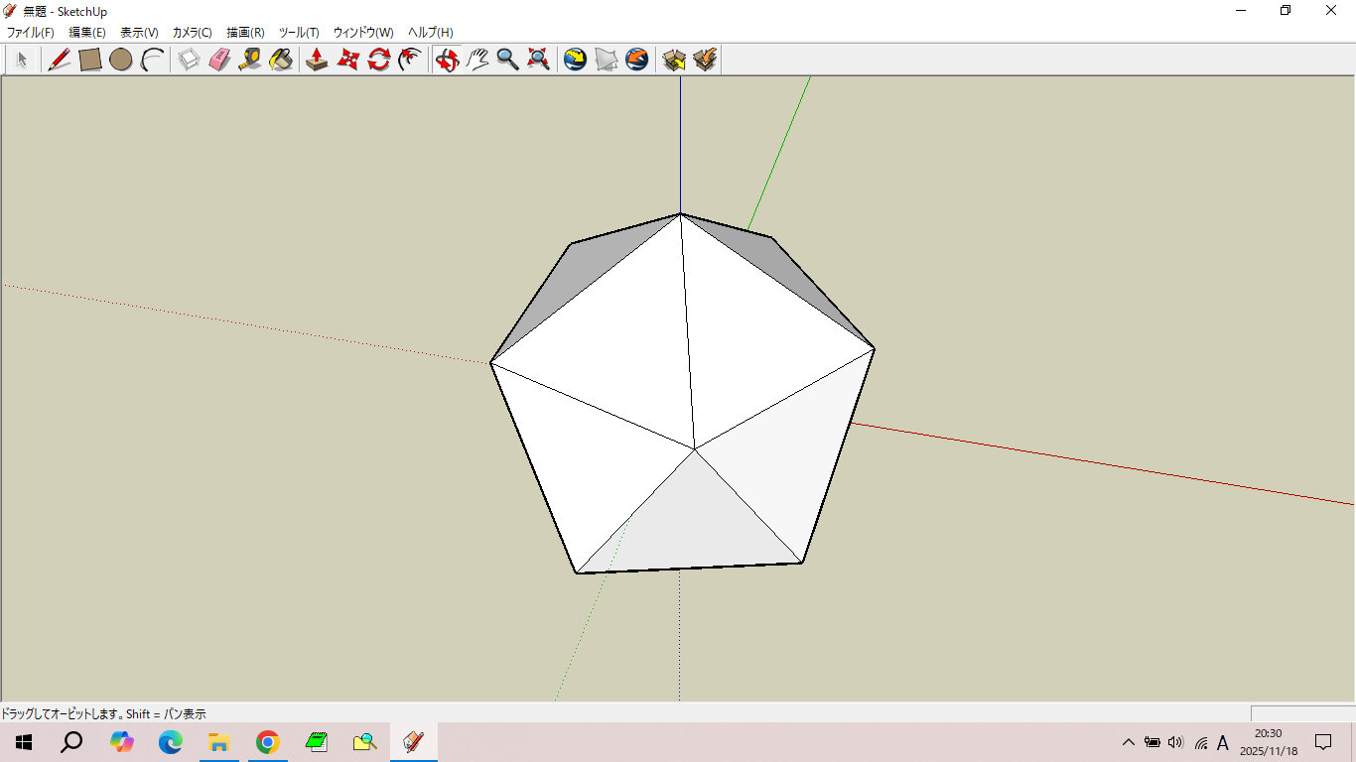Choose the Move tool with red arrows
The height and width of the screenshot is (762, 1356).
347,60
